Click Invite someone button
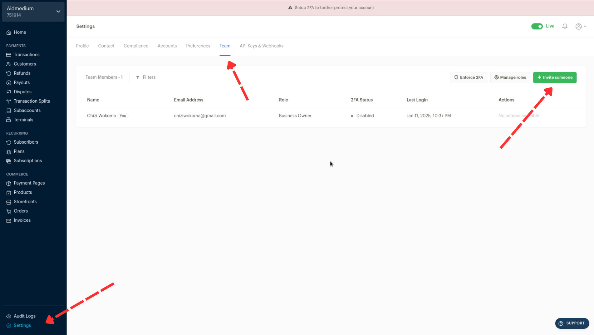Image resolution: width=594 pixels, height=335 pixels. (x=555, y=77)
